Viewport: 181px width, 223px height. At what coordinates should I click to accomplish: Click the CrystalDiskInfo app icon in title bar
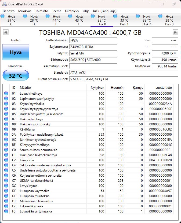4,4
